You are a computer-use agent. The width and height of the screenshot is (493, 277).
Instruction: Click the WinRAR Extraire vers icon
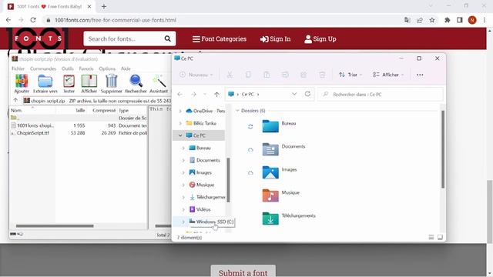(45, 84)
